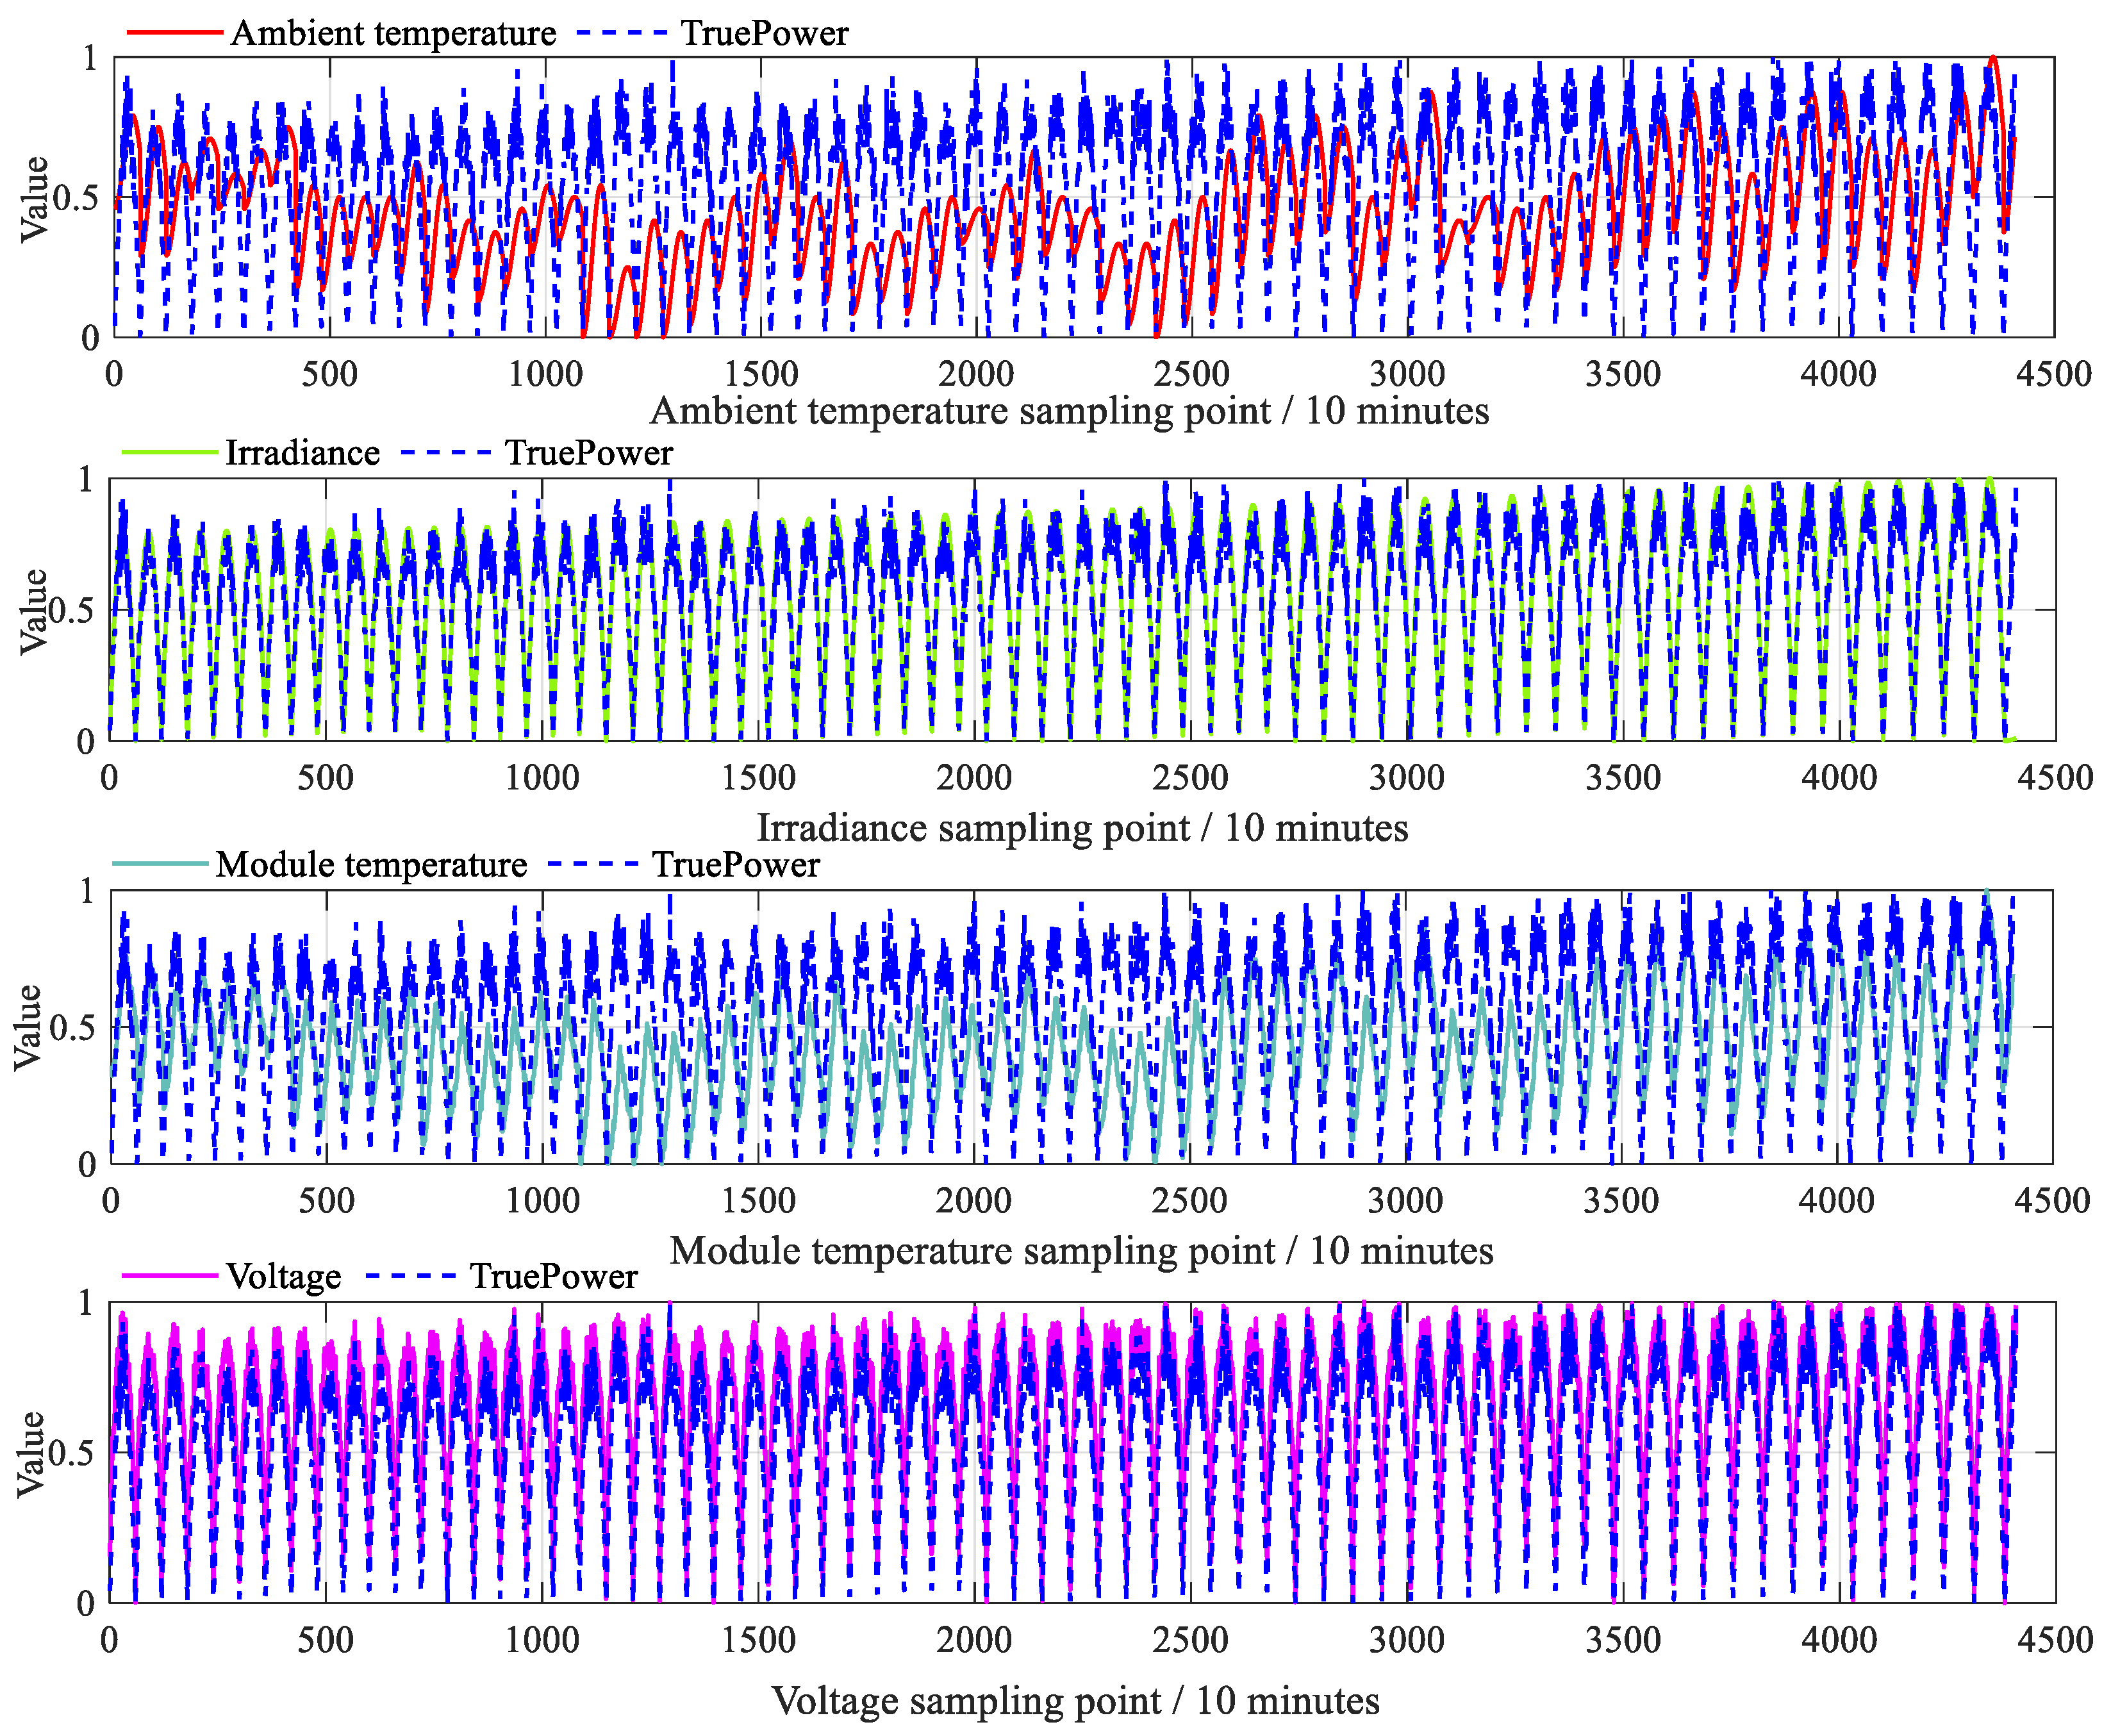This screenshot has width=2111, height=1736.
Task: Click the teal Module temperature legend line
Action: pos(161,864)
